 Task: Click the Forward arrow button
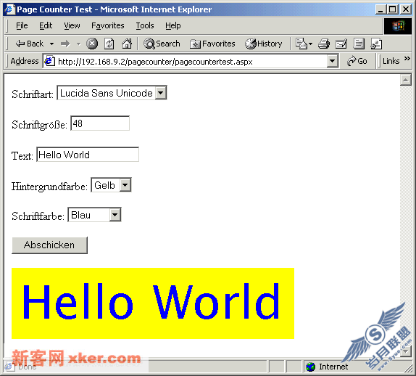(x=65, y=44)
